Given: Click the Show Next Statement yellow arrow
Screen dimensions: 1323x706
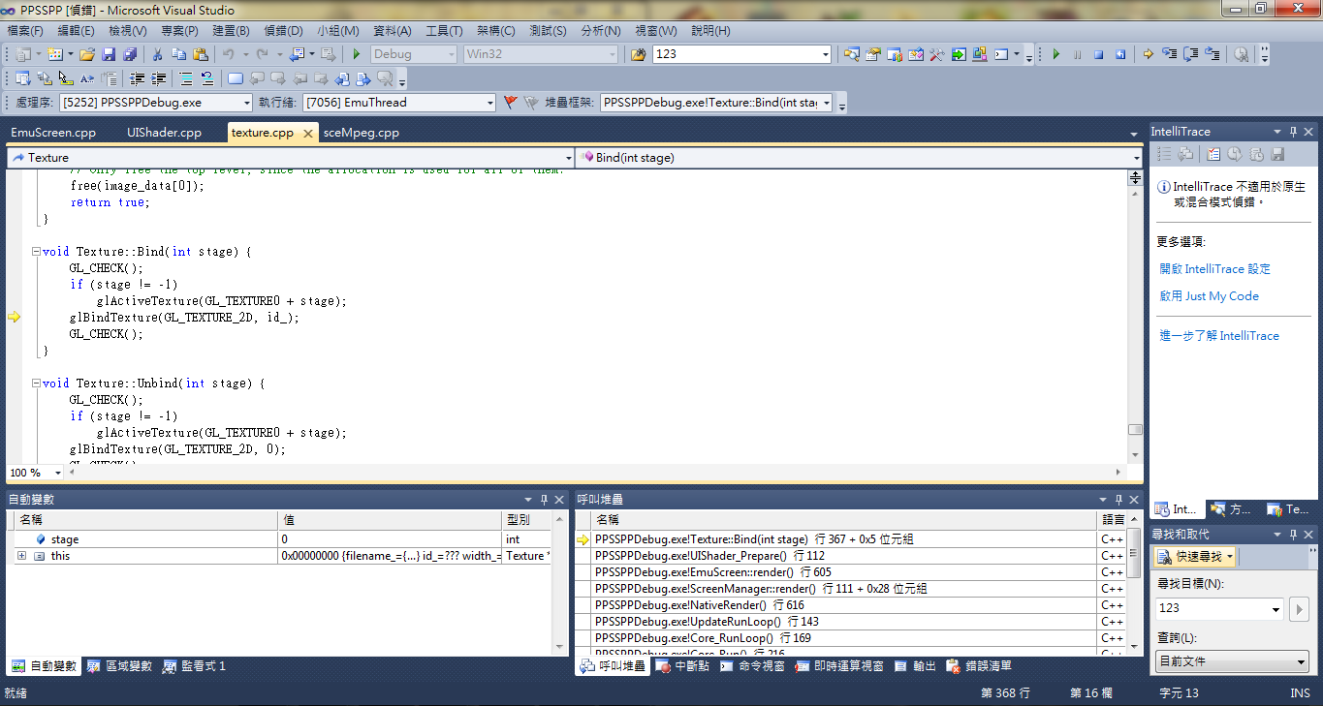Looking at the screenshot, I should tap(1148, 55).
